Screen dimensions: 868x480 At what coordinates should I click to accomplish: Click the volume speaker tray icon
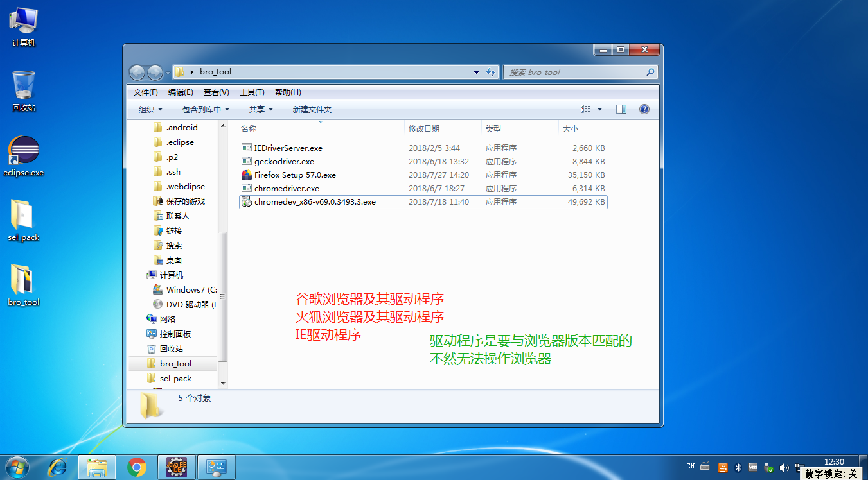tap(783, 467)
